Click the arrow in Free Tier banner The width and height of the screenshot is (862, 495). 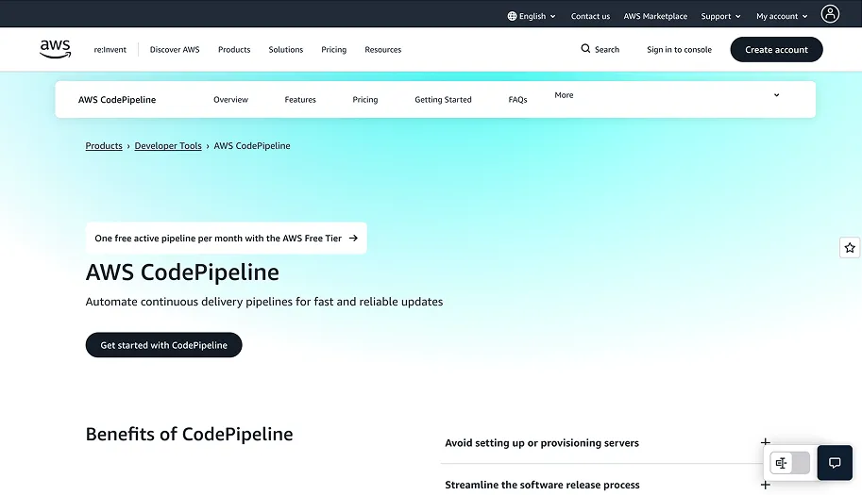[x=353, y=239]
